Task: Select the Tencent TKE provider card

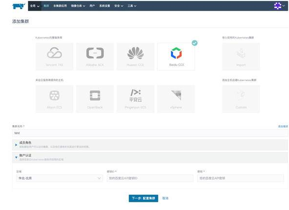Action: tap(54, 57)
